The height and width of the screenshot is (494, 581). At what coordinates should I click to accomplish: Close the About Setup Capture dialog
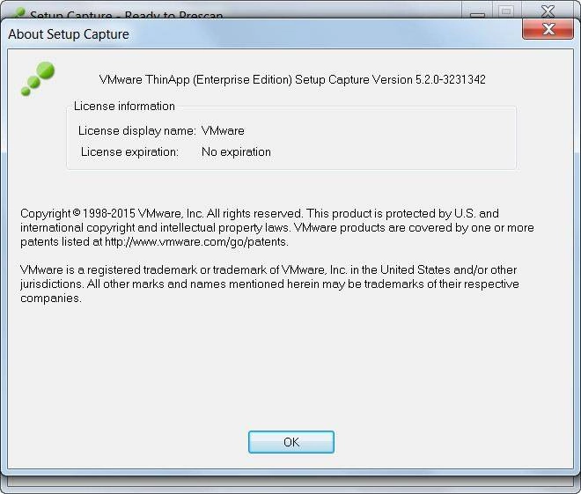click(548, 29)
